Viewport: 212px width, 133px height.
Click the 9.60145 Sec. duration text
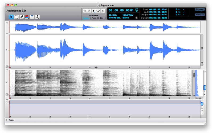tap(115, 18)
